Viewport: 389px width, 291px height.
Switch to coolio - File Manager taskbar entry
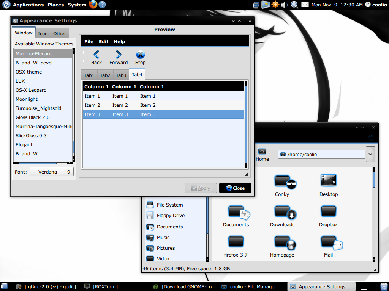[x=249, y=286]
